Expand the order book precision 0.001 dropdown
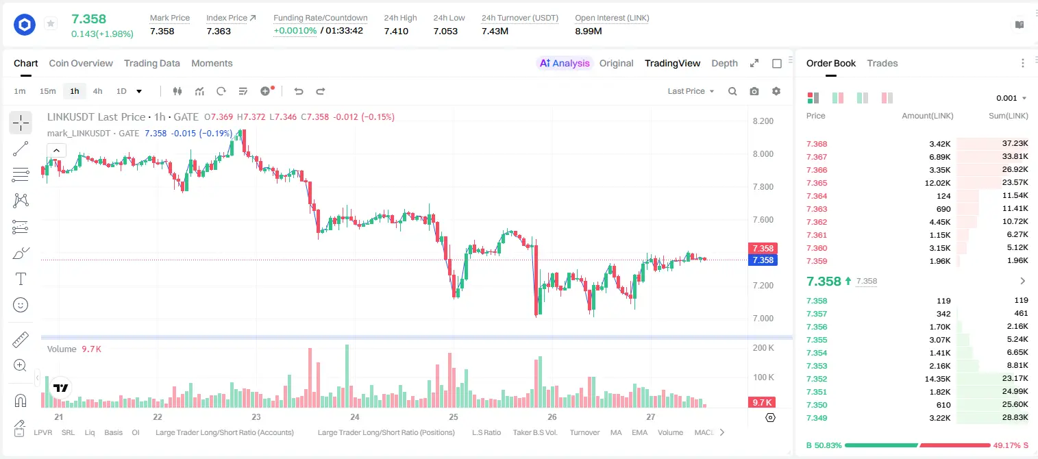The image size is (1038, 459). click(1011, 98)
